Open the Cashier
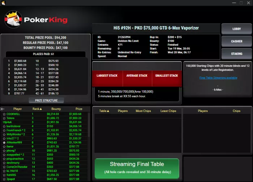Viewport: 253px width, 182px height. pyautogui.click(x=236, y=41)
